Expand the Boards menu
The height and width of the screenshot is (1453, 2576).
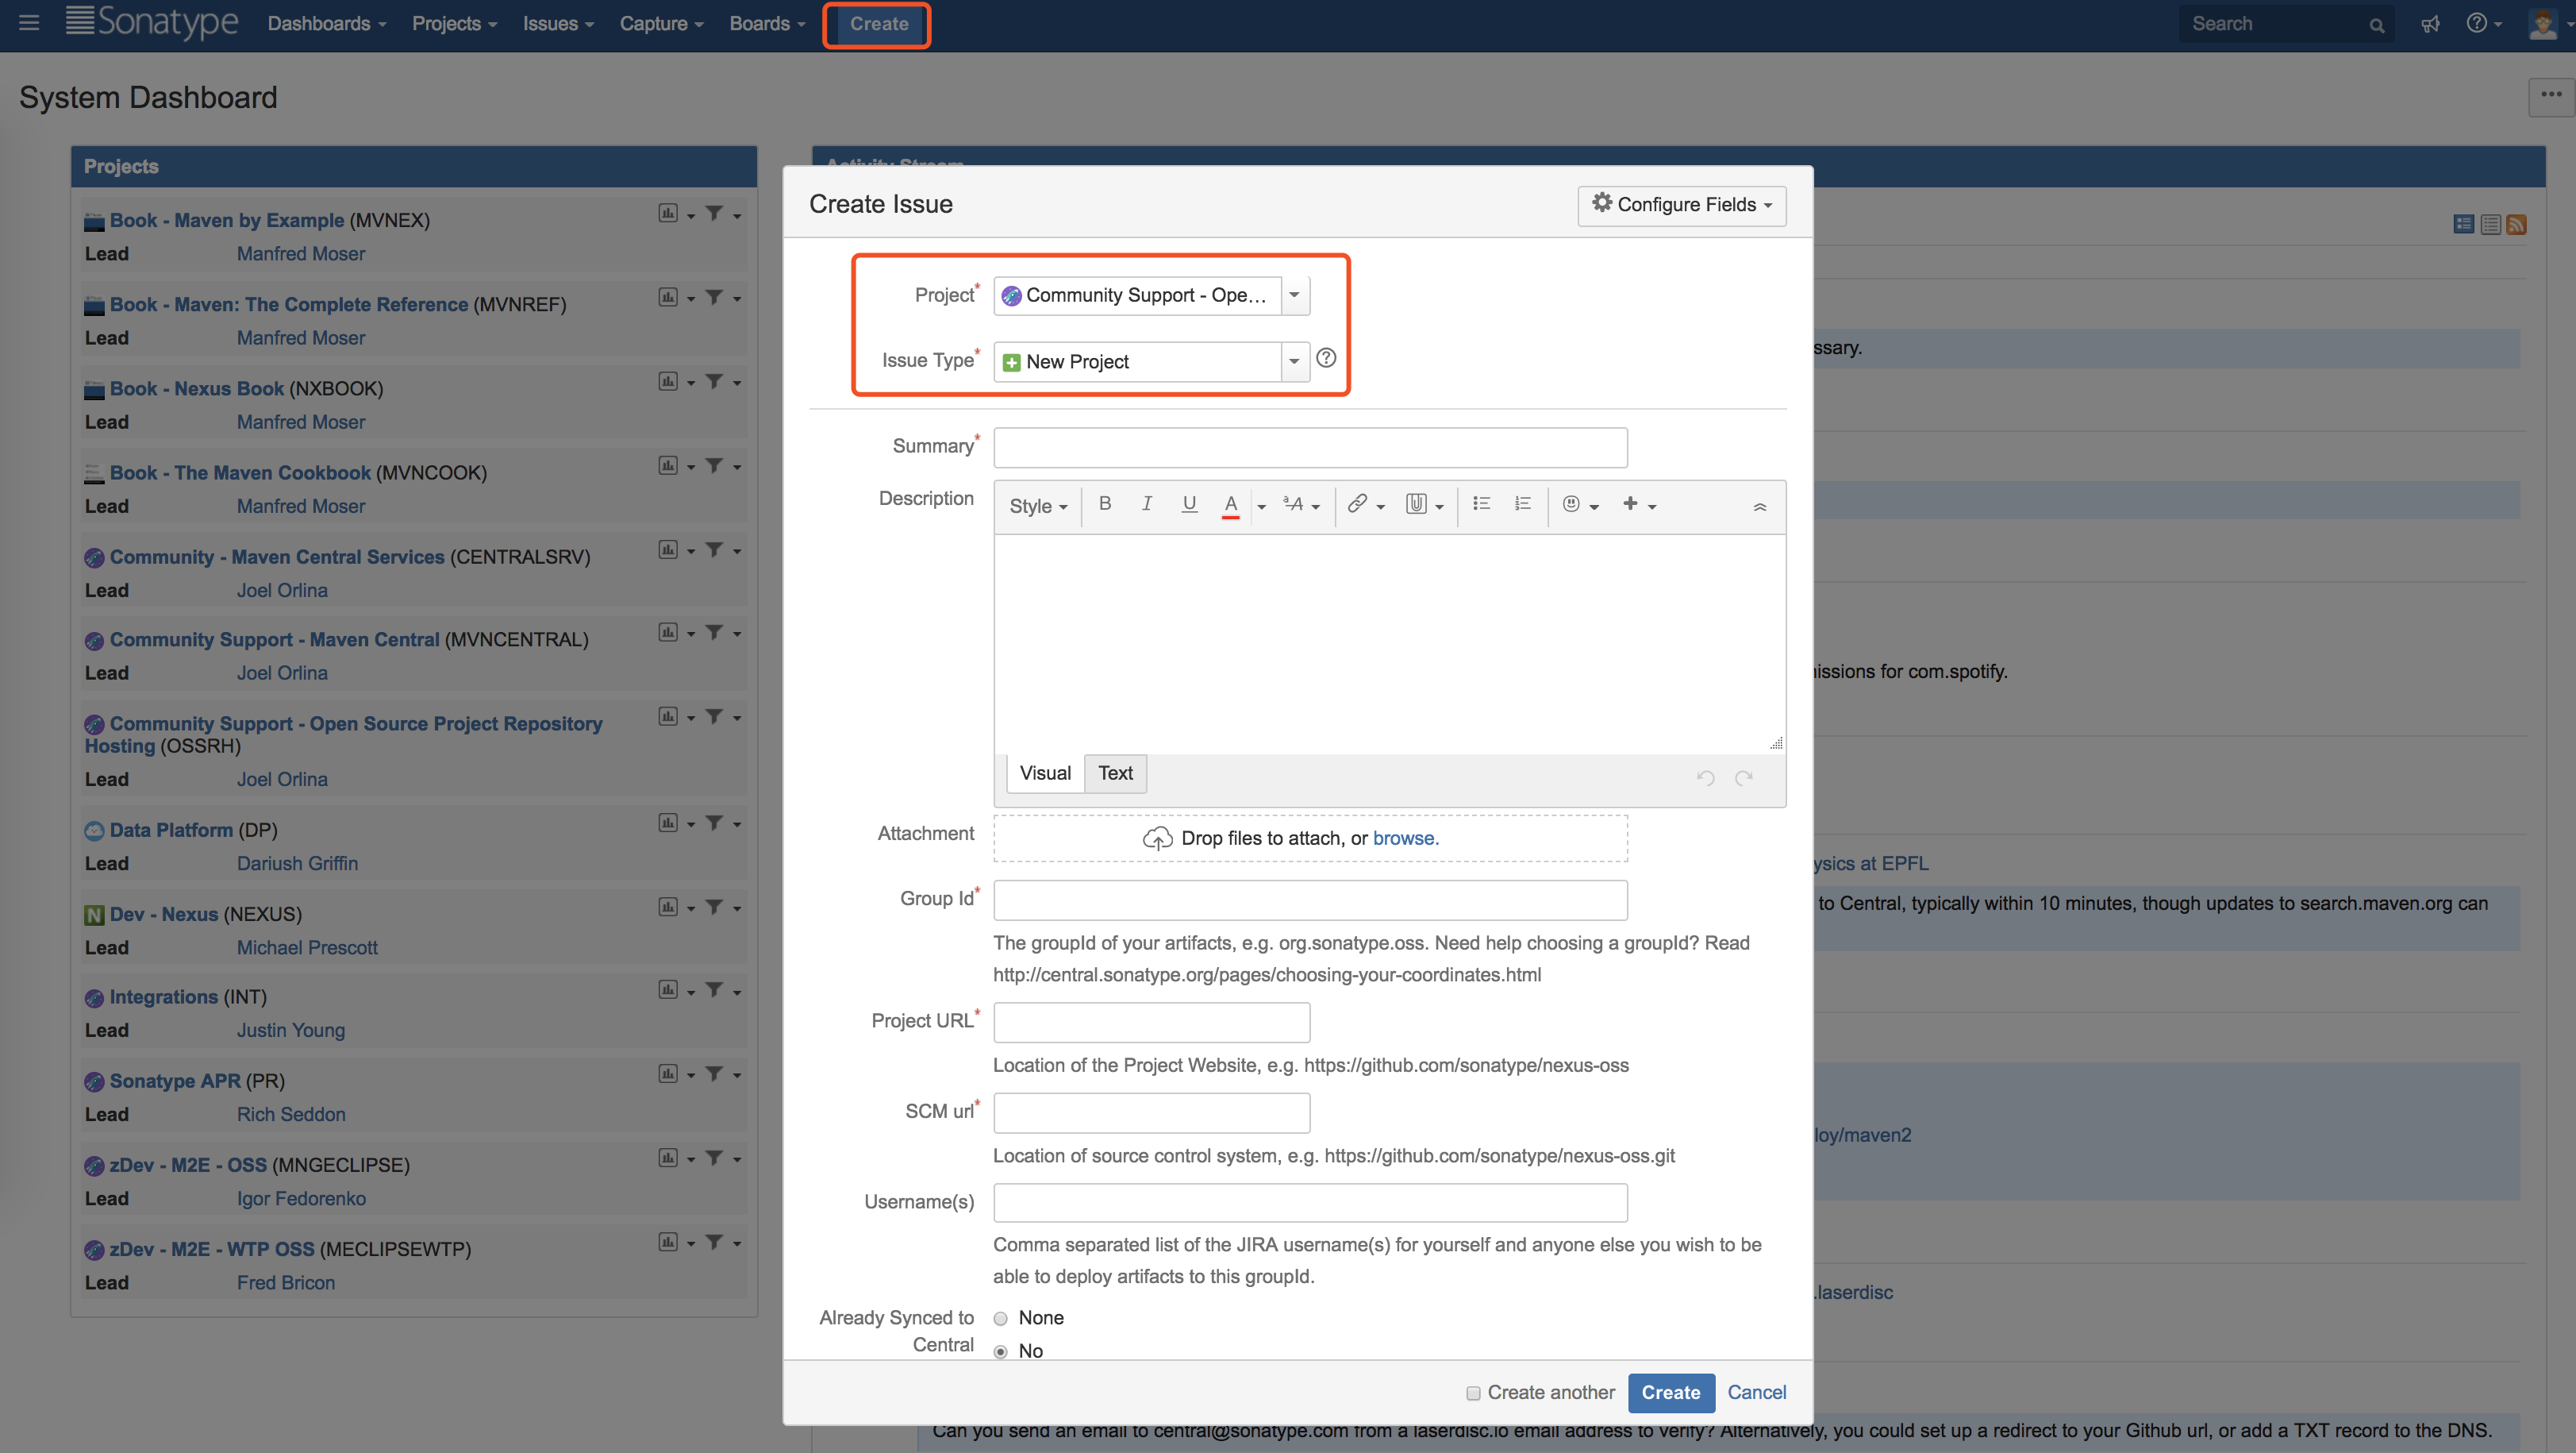(x=767, y=23)
